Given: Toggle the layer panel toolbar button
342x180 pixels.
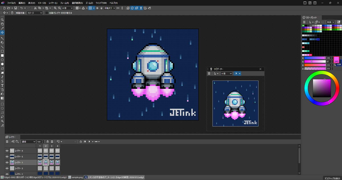Looking at the screenshot, I should pyautogui.click(x=137, y=8).
